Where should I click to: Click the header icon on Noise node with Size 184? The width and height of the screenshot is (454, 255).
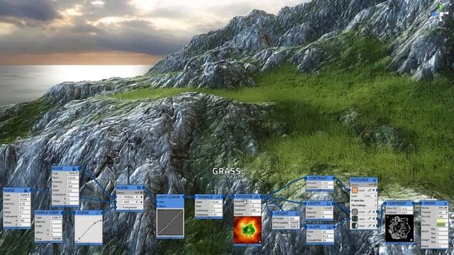(x=74, y=169)
